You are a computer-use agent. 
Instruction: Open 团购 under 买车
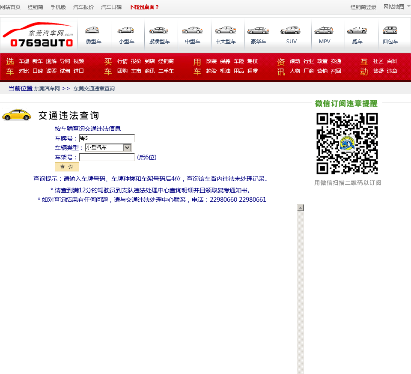pos(122,71)
